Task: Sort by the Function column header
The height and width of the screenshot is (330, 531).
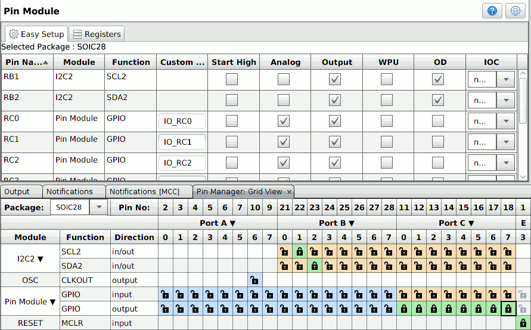Action: 131,62
